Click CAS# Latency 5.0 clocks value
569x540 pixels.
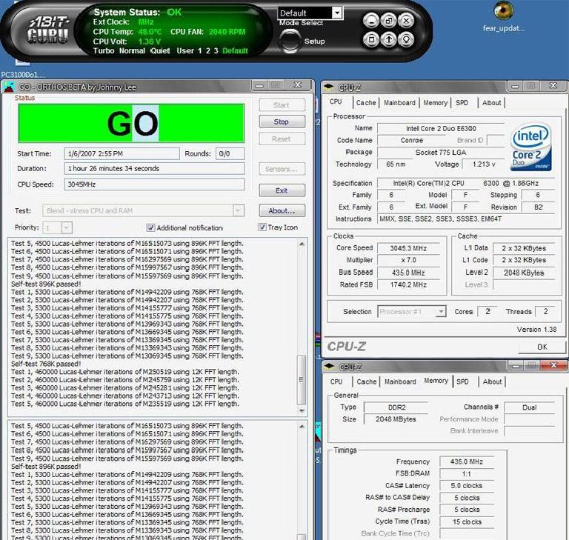click(467, 486)
